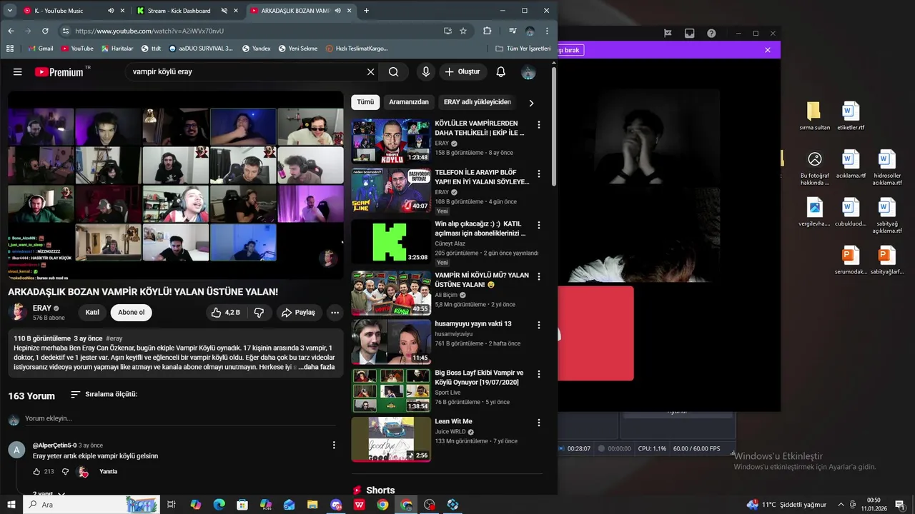Click the Windows Start button

click(11, 505)
